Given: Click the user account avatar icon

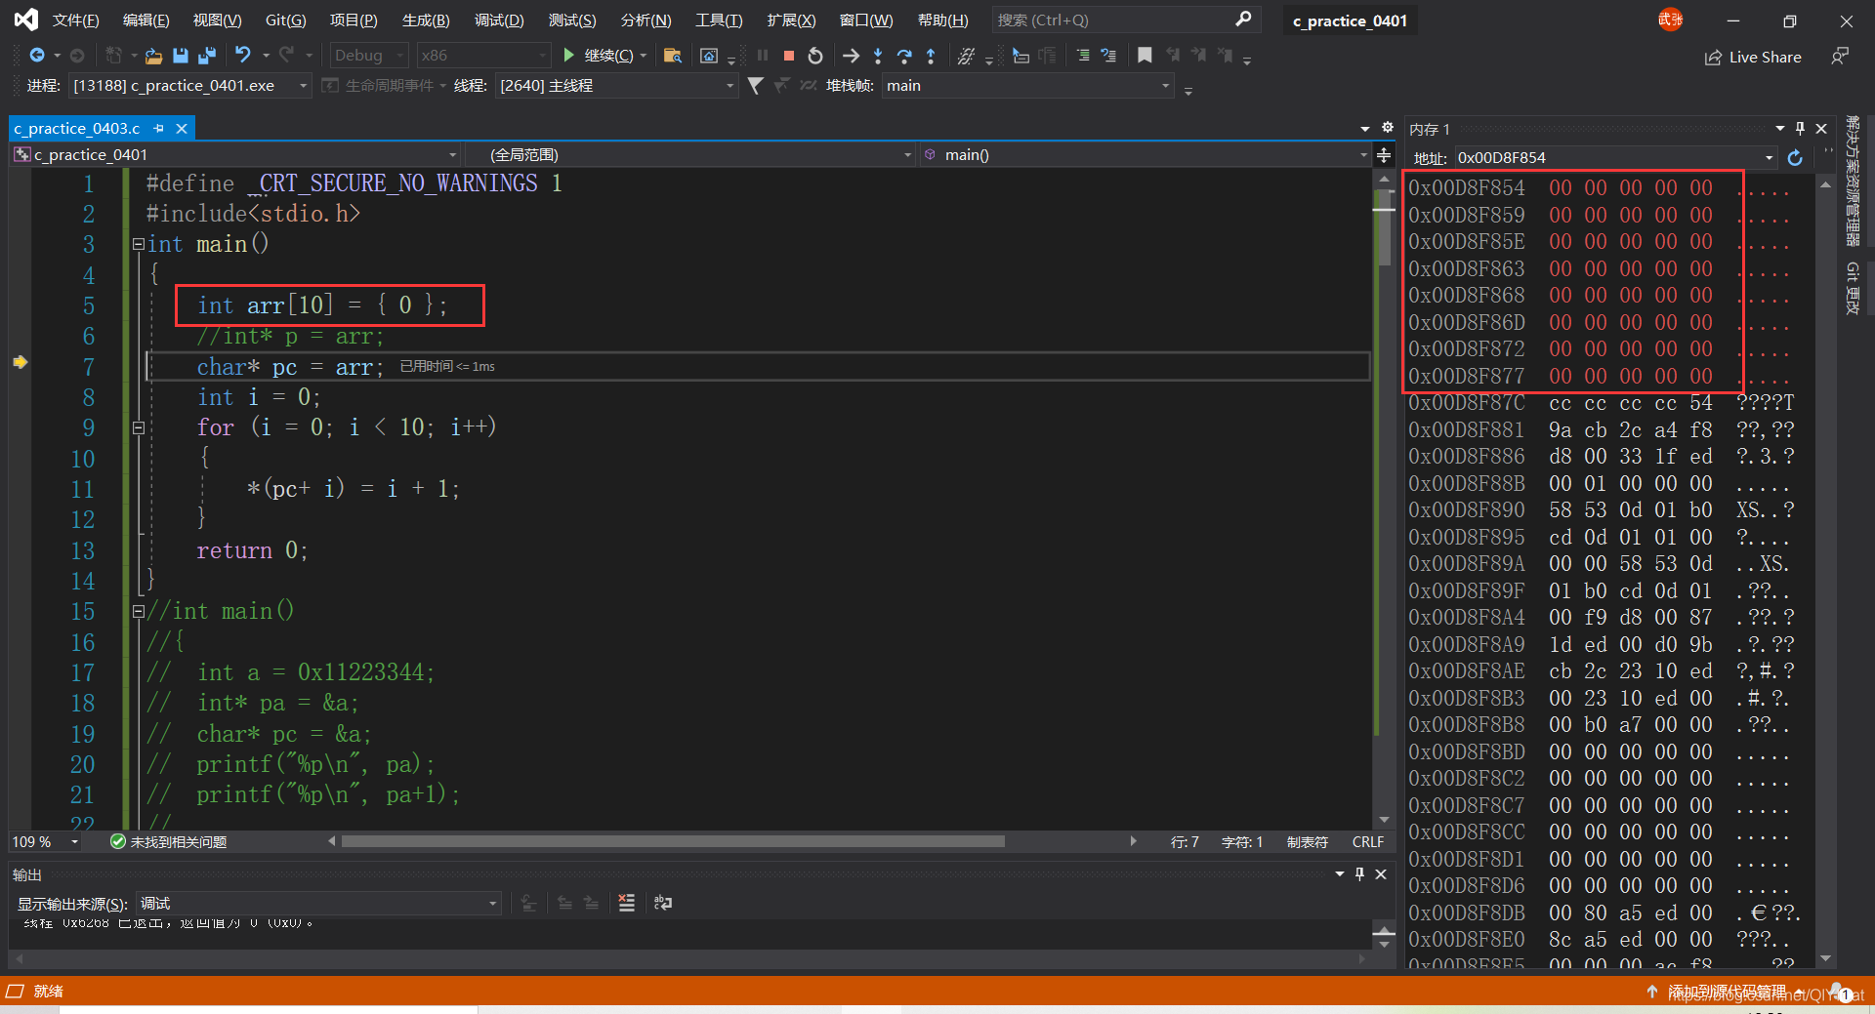Looking at the screenshot, I should pyautogui.click(x=1670, y=20).
